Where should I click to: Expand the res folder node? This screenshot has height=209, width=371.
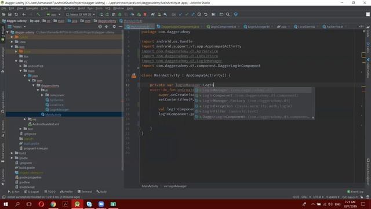pyautogui.click(x=25, y=119)
